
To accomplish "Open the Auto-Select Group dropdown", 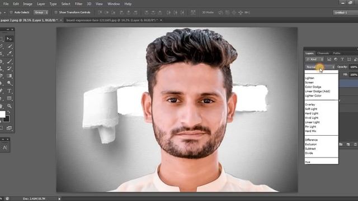I will pos(41,12).
